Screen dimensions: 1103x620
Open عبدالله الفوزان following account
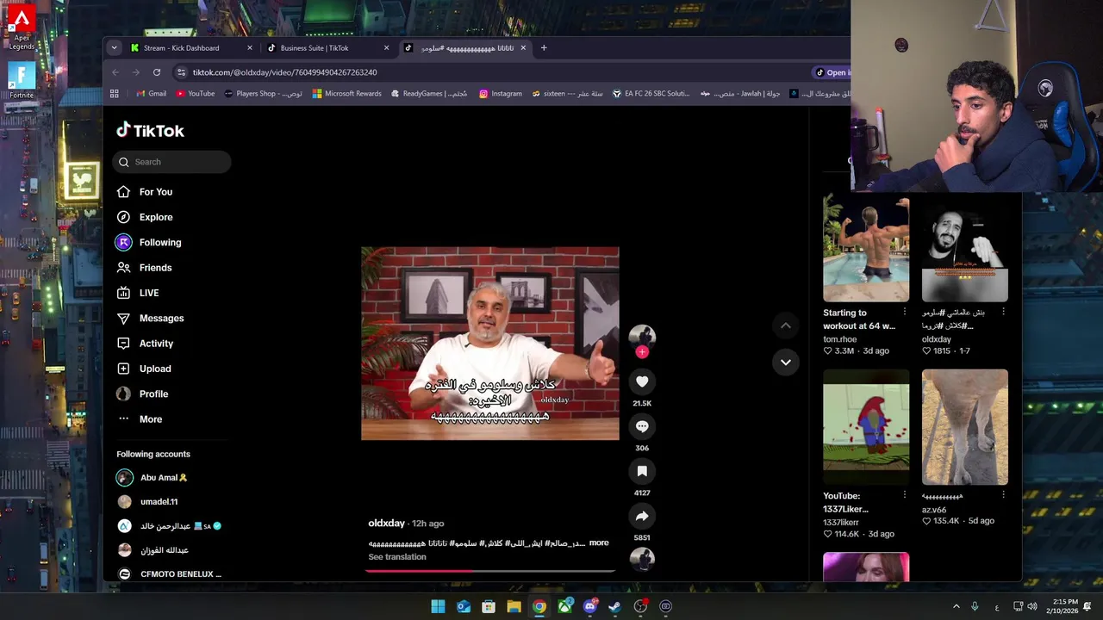[153, 549]
